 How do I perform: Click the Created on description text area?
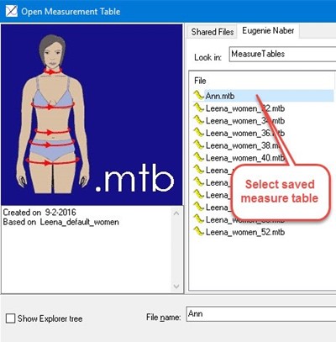[x=87, y=250]
